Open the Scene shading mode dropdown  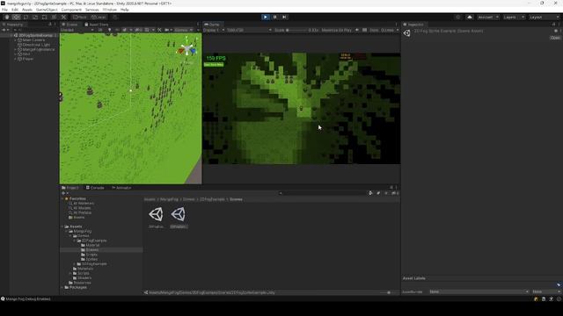click(x=77, y=30)
